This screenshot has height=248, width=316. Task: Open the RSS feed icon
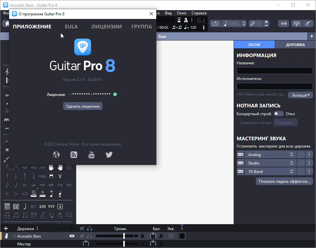tap(74, 155)
